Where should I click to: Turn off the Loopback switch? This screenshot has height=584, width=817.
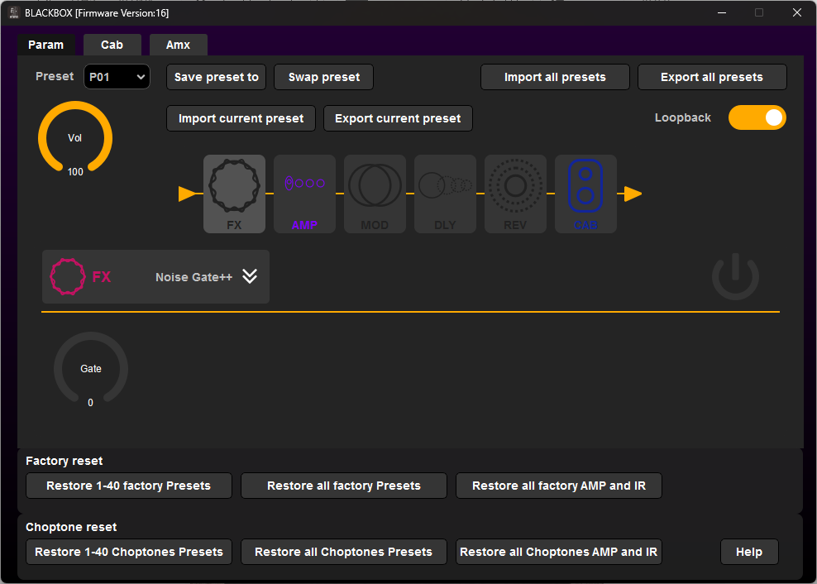click(757, 117)
